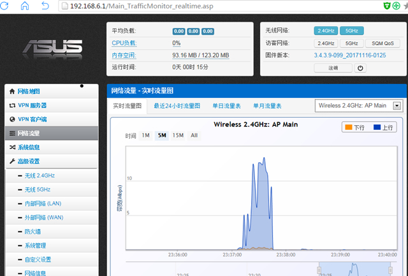
Task: Open the Wireless 2.4GHz: AP Main dropdown
Action: click(x=359, y=106)
